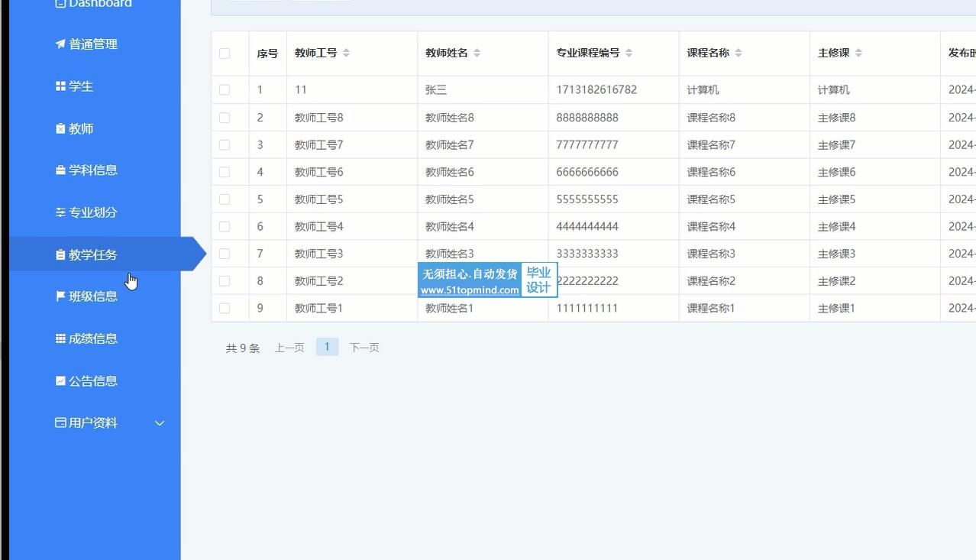This screenshot has height=560, width=976.
Task: Click the paper plane icon beside 普通管理
Action: [60, 44]
